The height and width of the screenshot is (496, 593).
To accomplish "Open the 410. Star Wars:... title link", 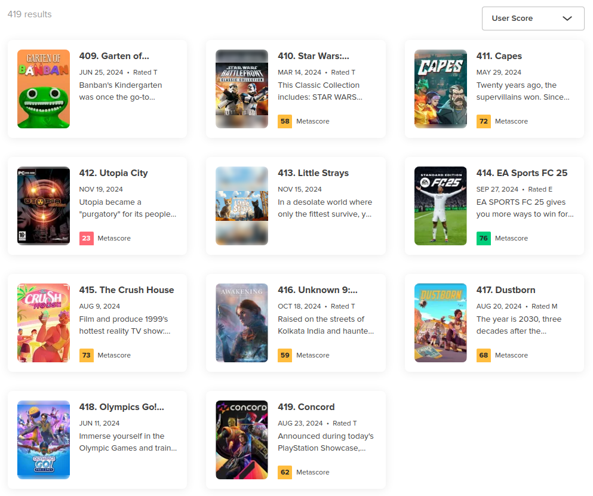I will (x=313, y=56).
